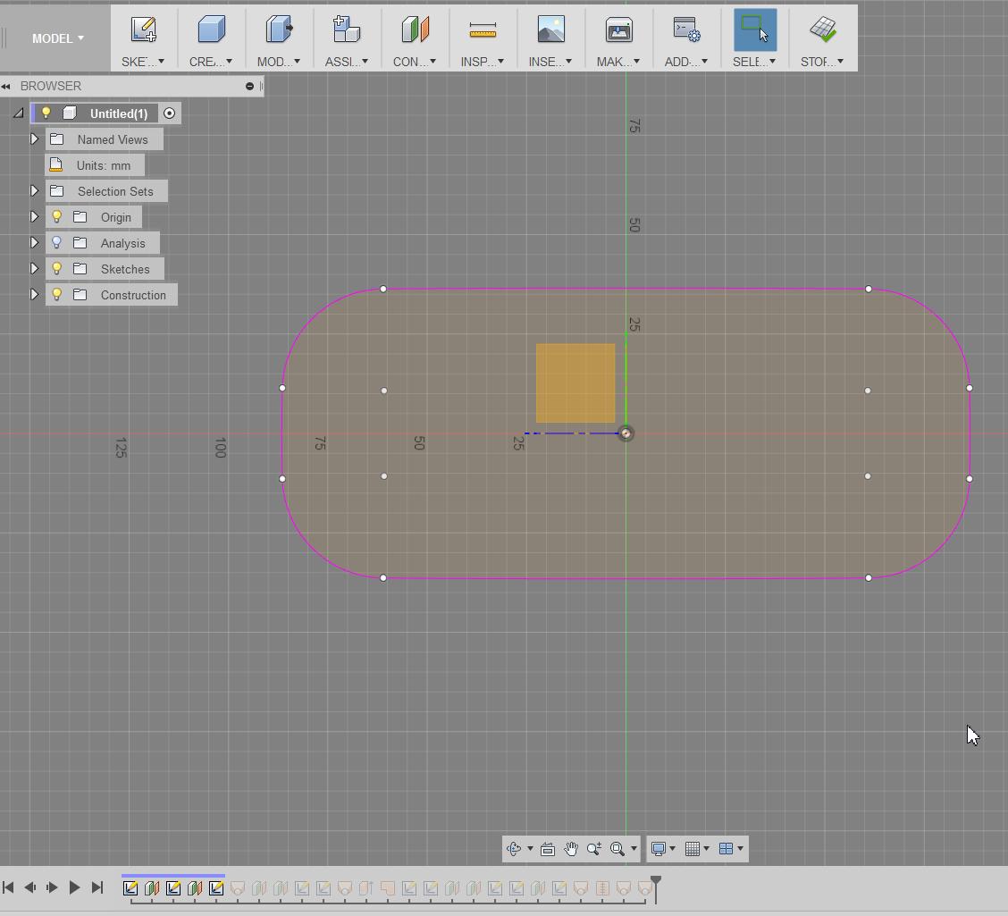Click the Create Sketch icon in toolbar

(x=144, y=30)
